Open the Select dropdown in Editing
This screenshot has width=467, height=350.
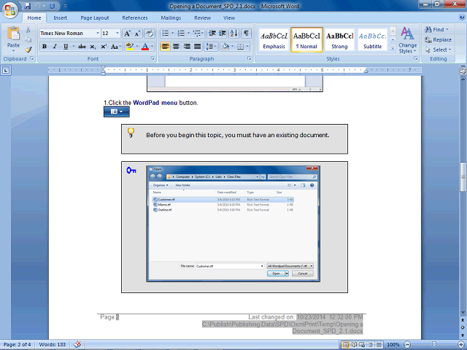439,50
